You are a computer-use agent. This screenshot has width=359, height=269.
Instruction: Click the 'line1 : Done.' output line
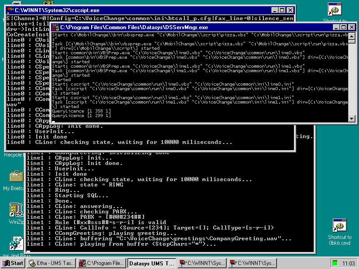pyautogui.click(x=49, y=201)
